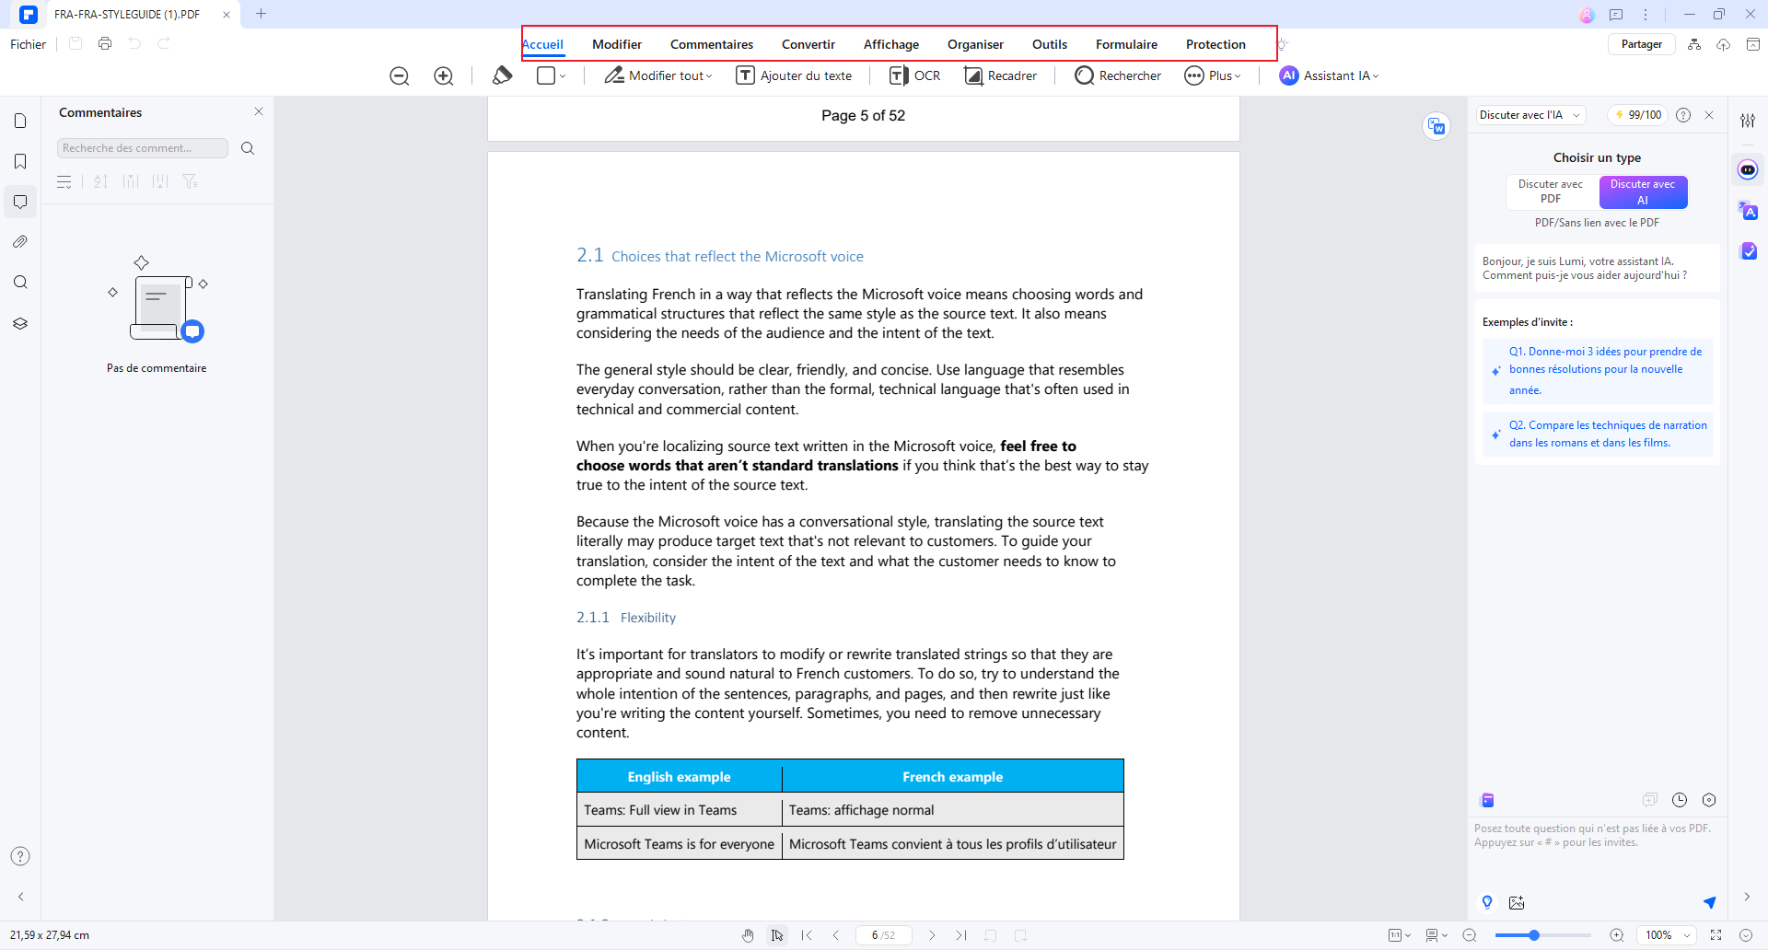Click the filter comments funnel icon
The height and width of the screenshot is (950, 1768).
(x=190, y=181)
